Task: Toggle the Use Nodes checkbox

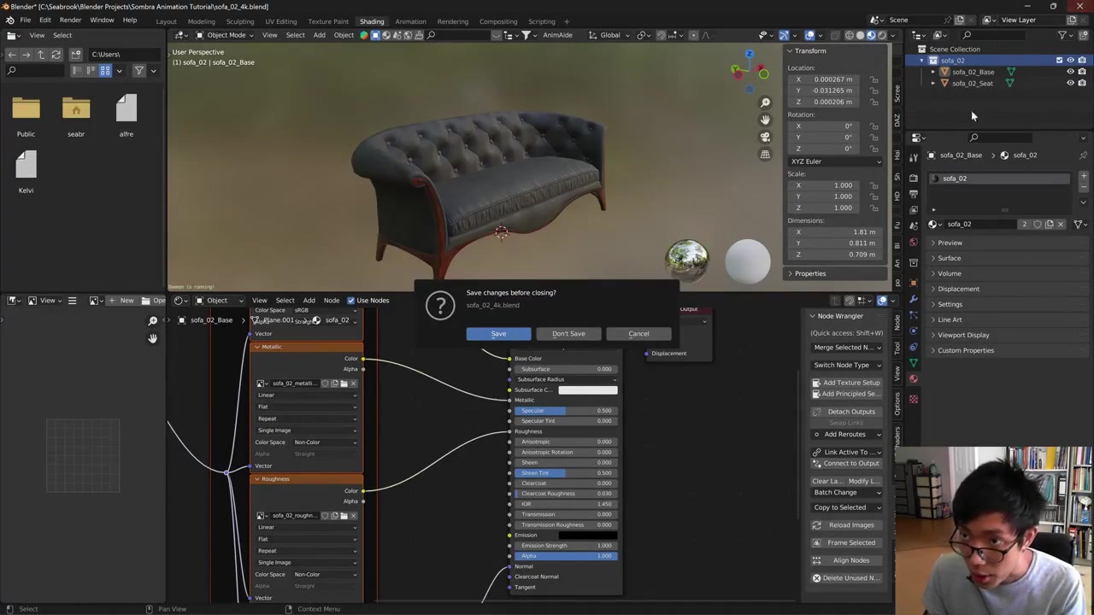Action: point(350,301)
